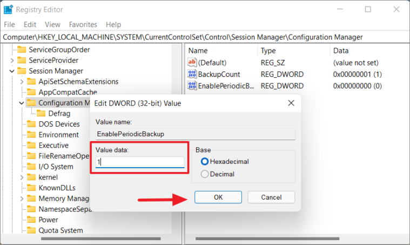Expand the ServiceProvider tree node
This screenshot has width=410, height=245.
[x=12, y=61]
